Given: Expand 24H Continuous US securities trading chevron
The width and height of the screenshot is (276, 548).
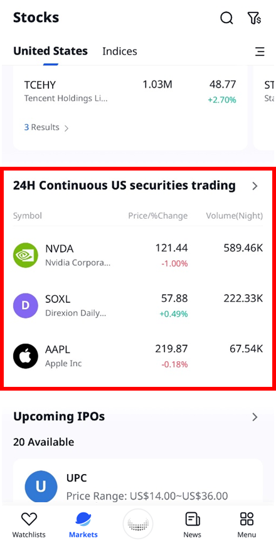Looking at the screenshot, I should click(x=255, y=186).
